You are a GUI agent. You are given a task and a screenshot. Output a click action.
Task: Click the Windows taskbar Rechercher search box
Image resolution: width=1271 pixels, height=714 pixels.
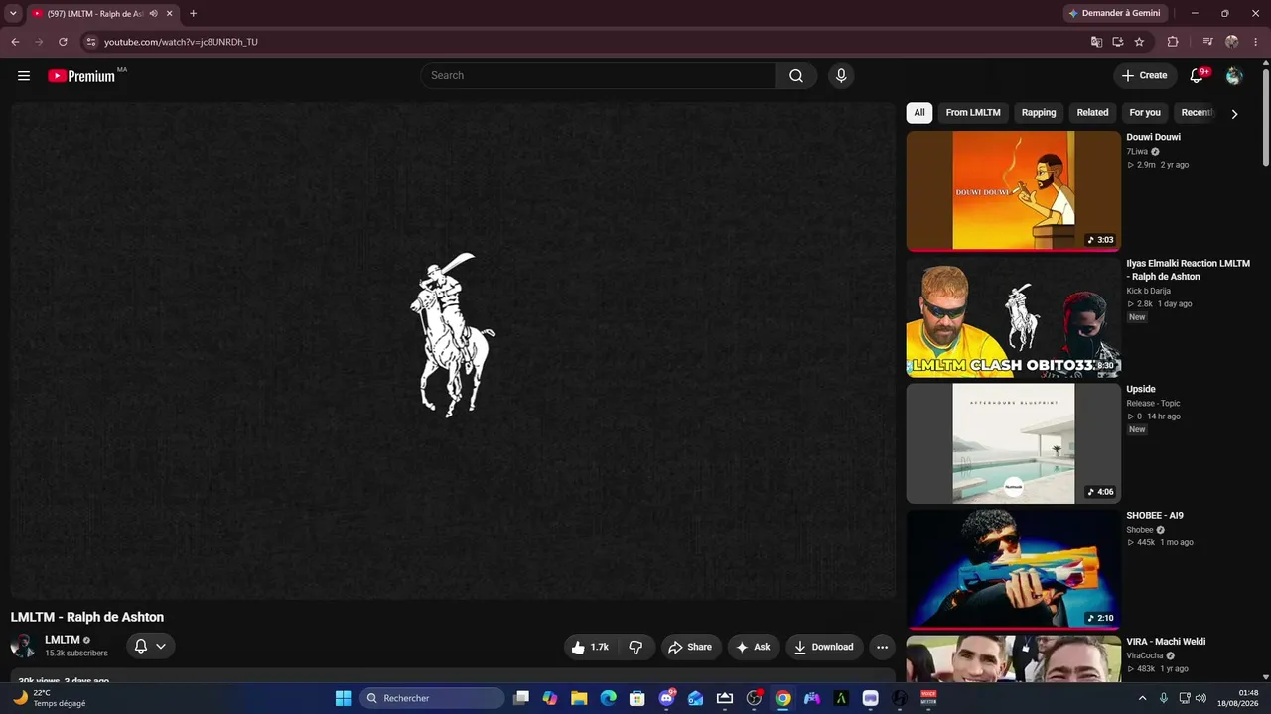pos(432,698)
